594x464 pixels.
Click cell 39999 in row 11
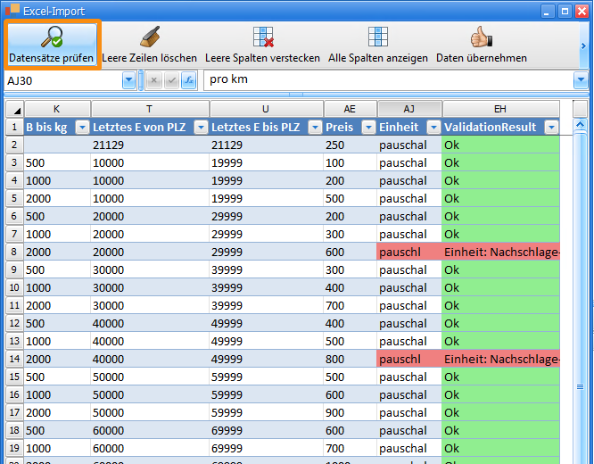tap(267, 305)
